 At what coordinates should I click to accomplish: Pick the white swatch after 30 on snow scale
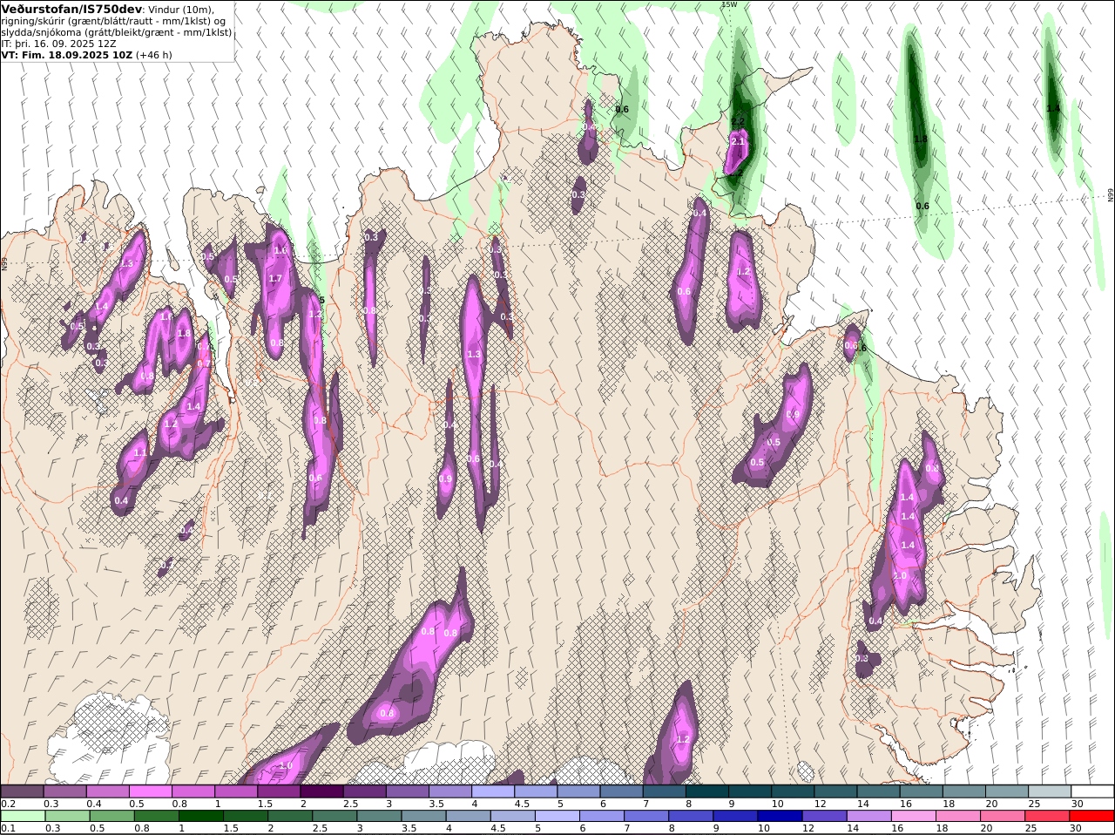click(1092, 791)
